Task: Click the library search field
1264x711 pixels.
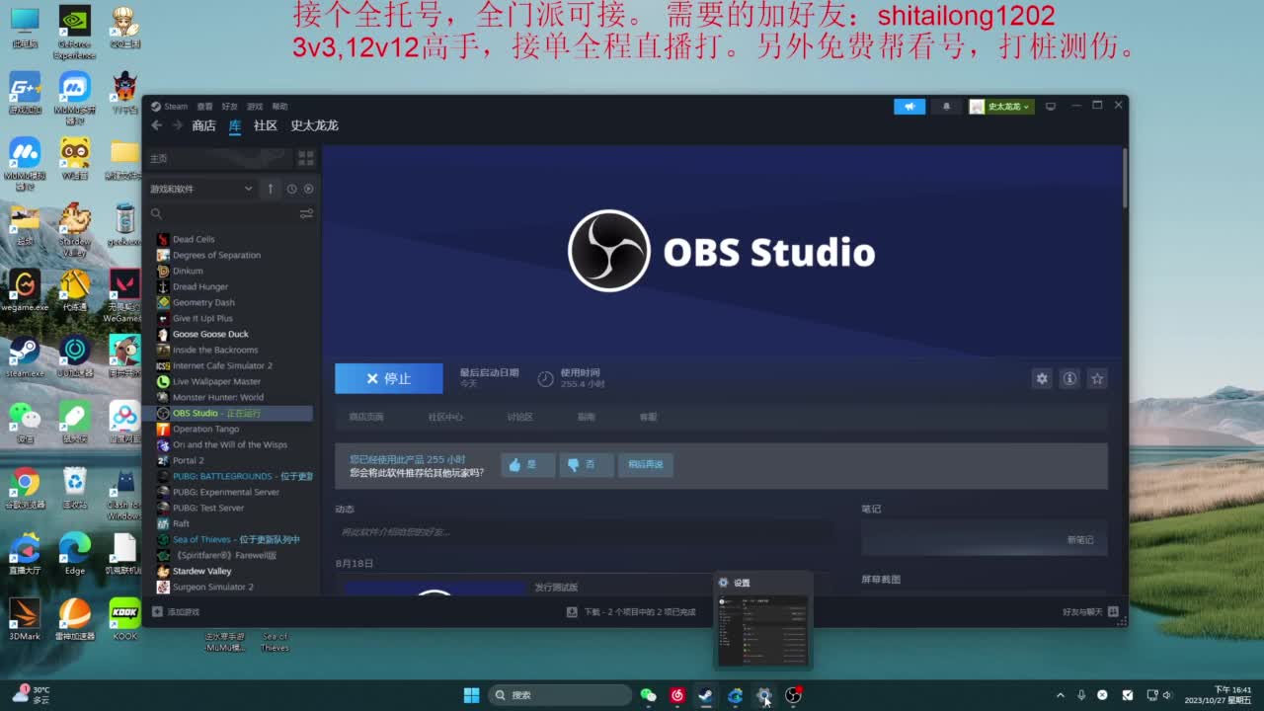Action: point(224,213)
